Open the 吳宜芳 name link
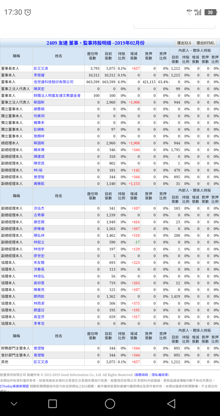 pyautogui.click(x=39, y=317)
